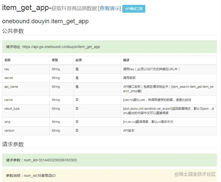Click the request URL https://api-gw.onebound.cn/douyin/item_get_app
221x182 pixels.
coord(61,47)
